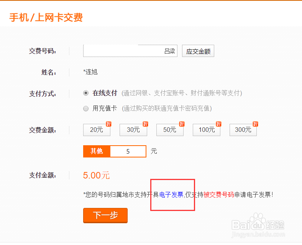This screenshot has height=245, width=302.
Task: Click the 交费号码 label
Action: [43, 51]
